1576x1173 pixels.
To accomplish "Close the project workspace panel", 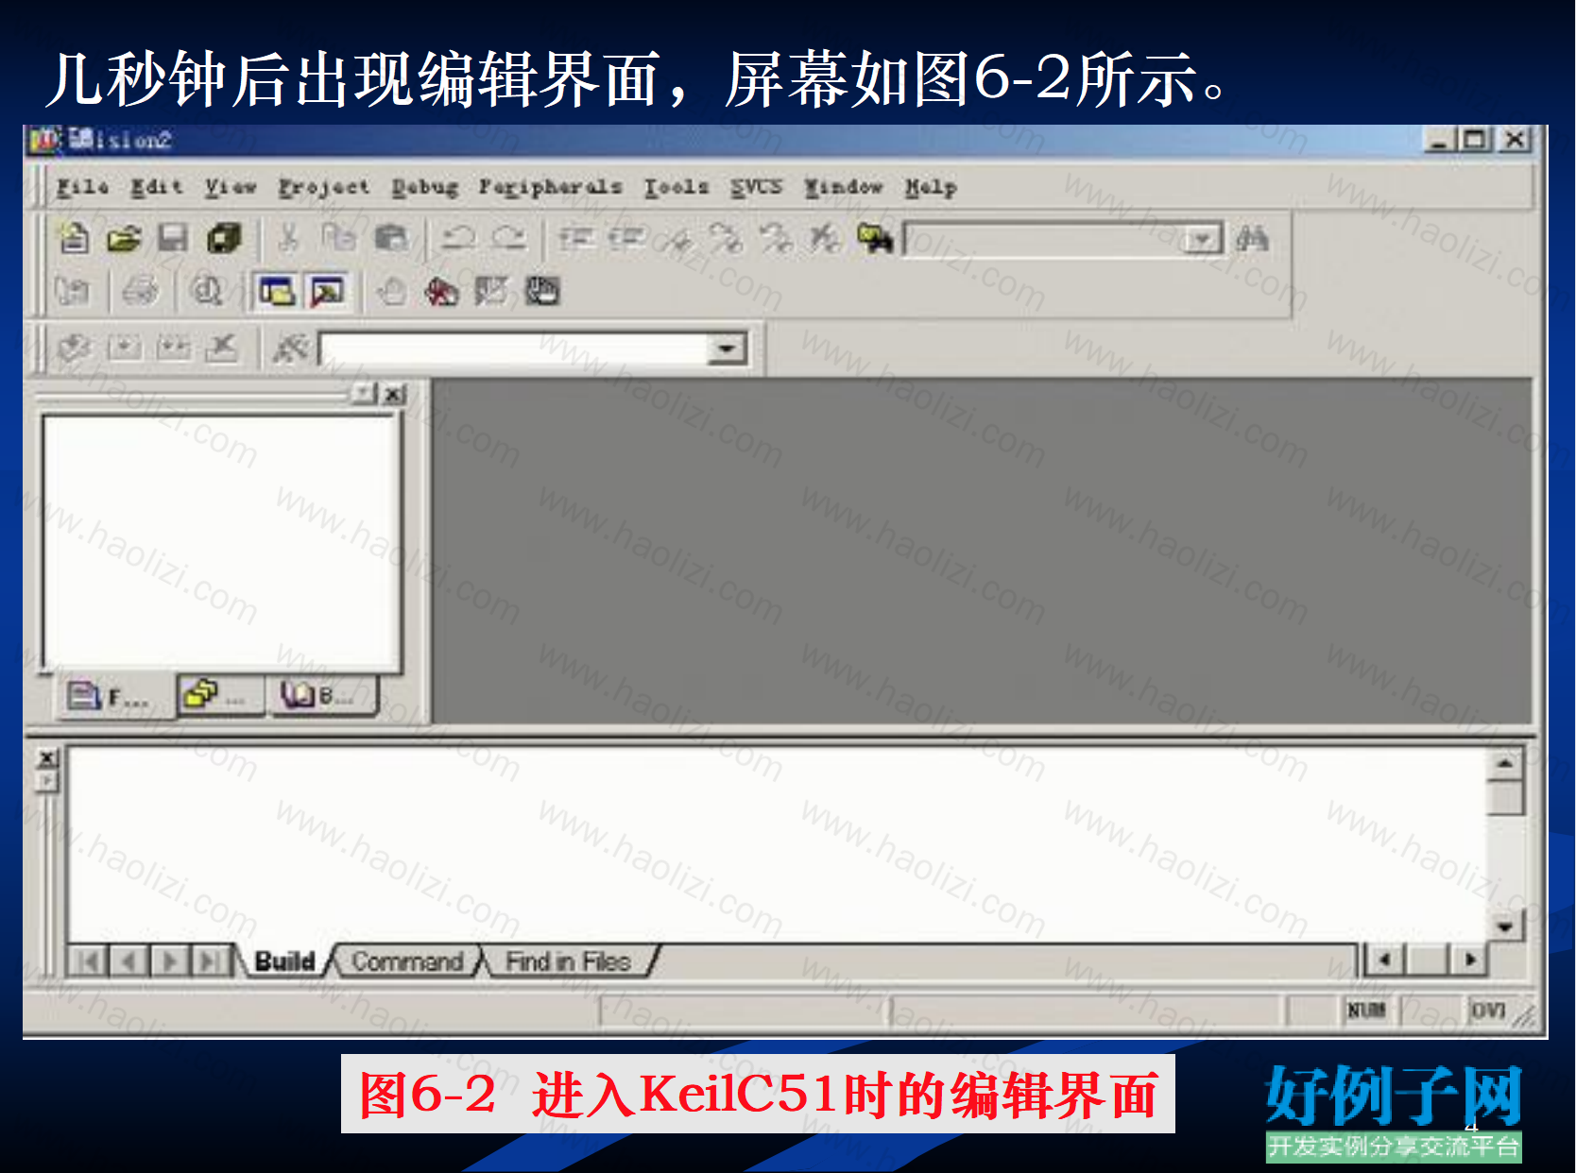I will point(395,394).
